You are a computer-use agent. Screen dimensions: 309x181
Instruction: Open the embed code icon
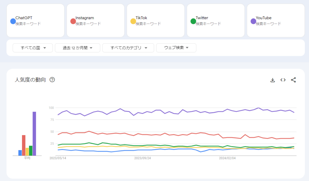pos(283,80)
